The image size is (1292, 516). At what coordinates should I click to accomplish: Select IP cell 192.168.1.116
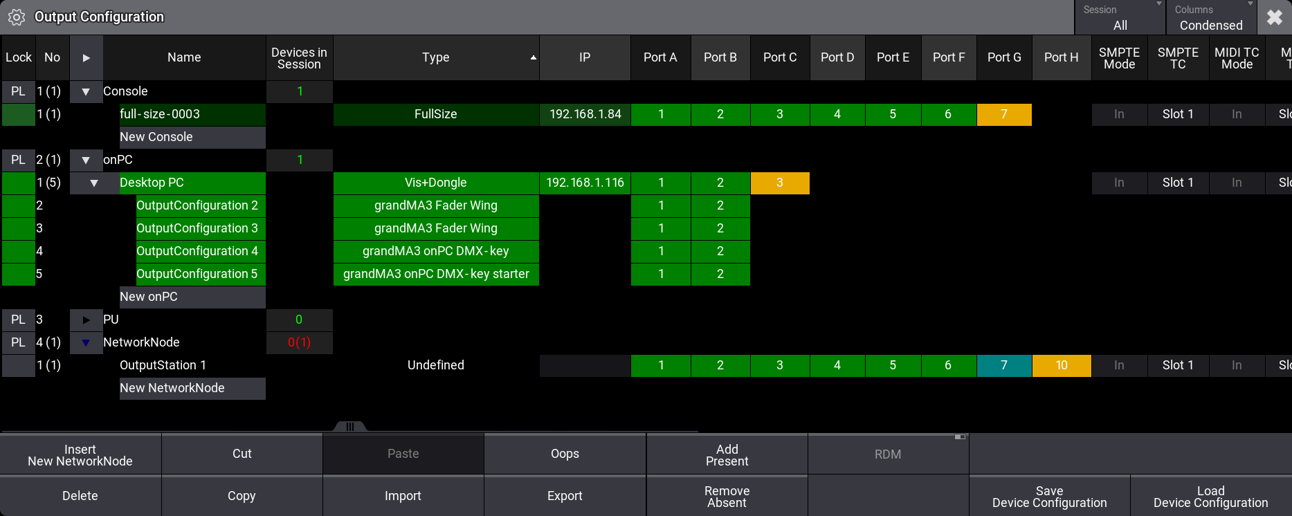585,183
